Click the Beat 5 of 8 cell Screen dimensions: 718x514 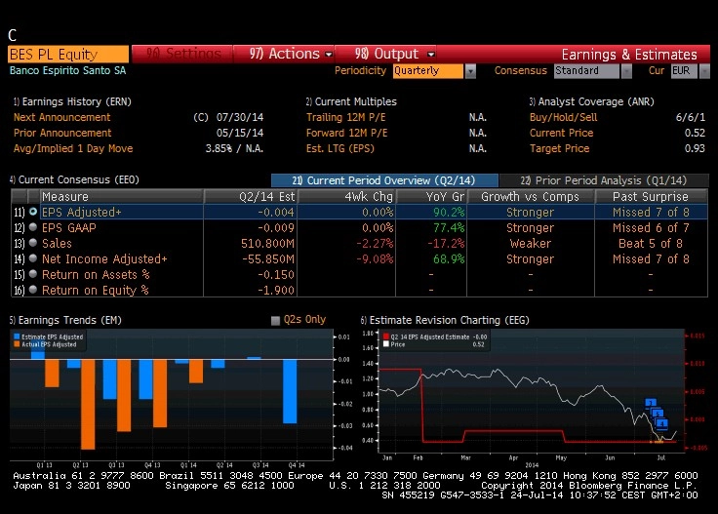coord(651,243)
